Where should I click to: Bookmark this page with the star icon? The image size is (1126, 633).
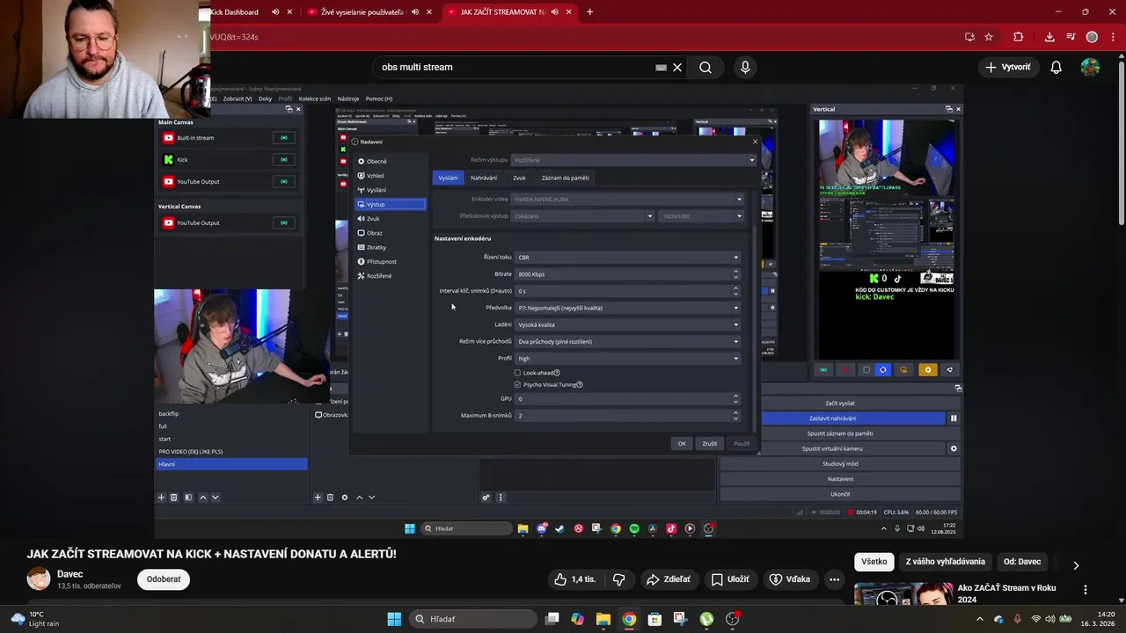(989, 37)
